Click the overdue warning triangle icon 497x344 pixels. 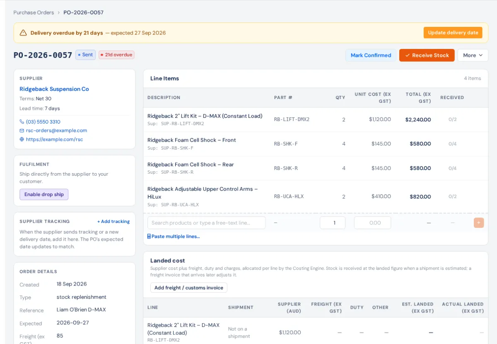[x=23, y=33]
